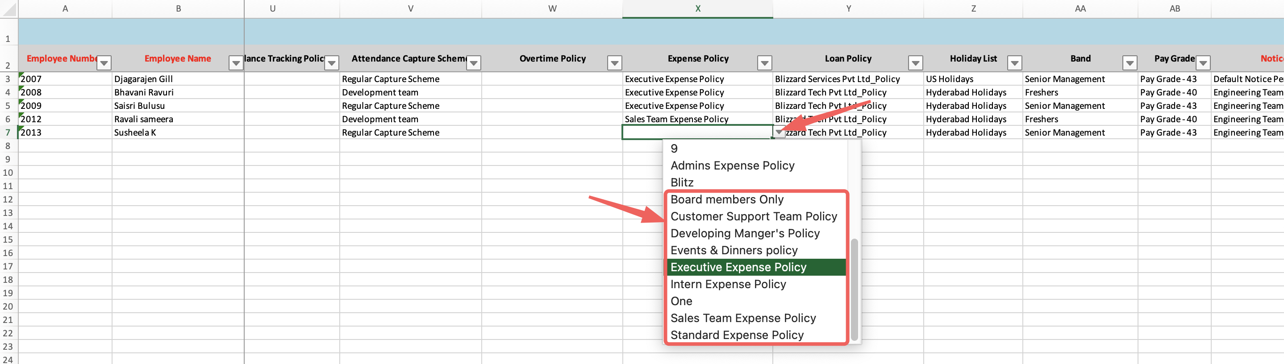Open the Band column filter button

[x=1130, y=63]
